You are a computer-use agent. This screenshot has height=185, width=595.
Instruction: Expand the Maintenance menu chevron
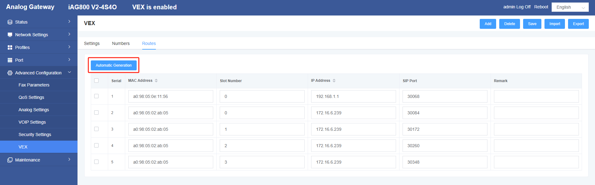[69, 159]
